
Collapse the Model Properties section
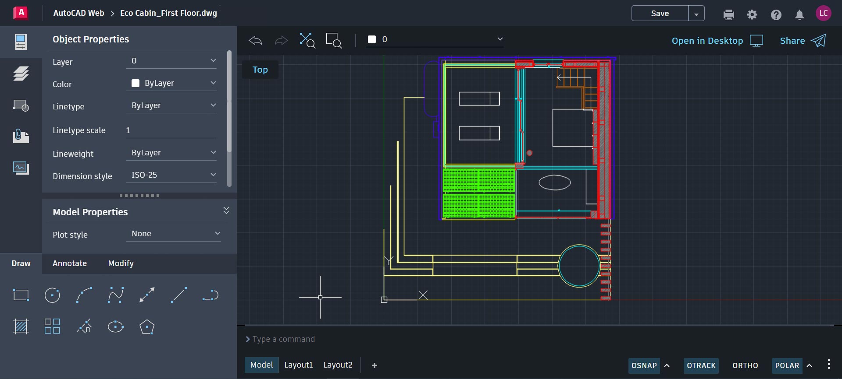[x=226, y=211]
